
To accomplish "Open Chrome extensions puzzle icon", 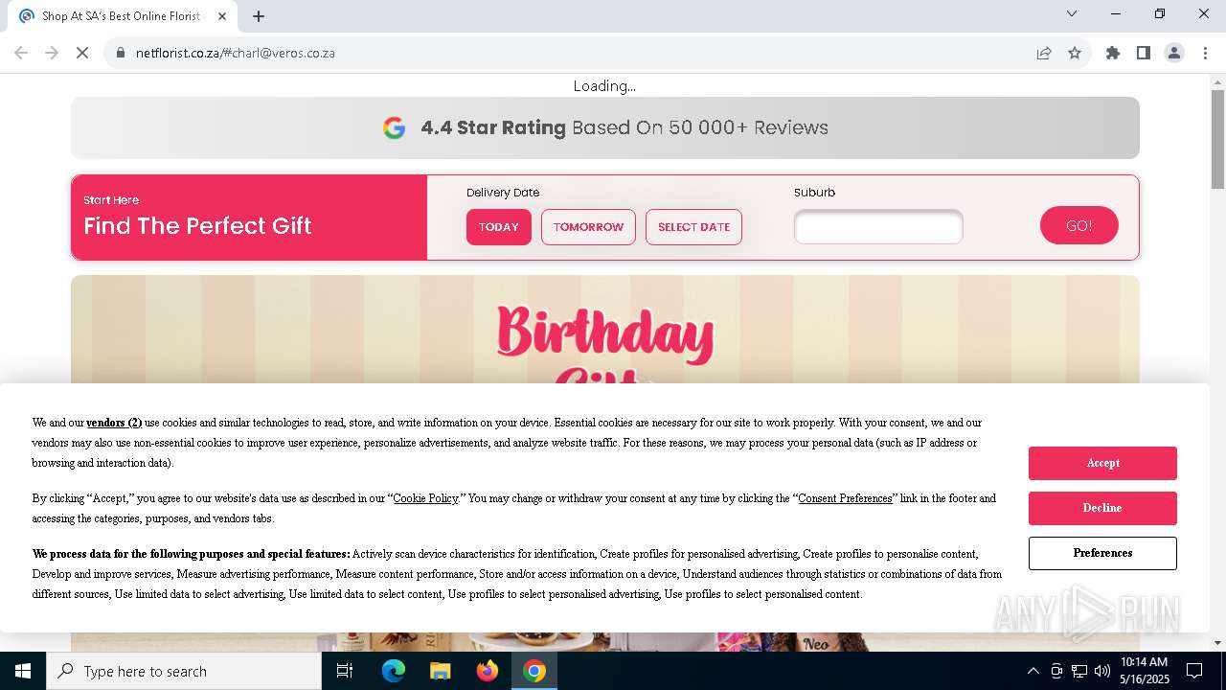I will point(1113,53).
